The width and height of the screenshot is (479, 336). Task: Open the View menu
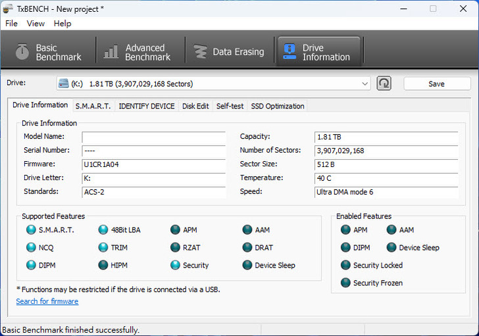coord(36,24)
